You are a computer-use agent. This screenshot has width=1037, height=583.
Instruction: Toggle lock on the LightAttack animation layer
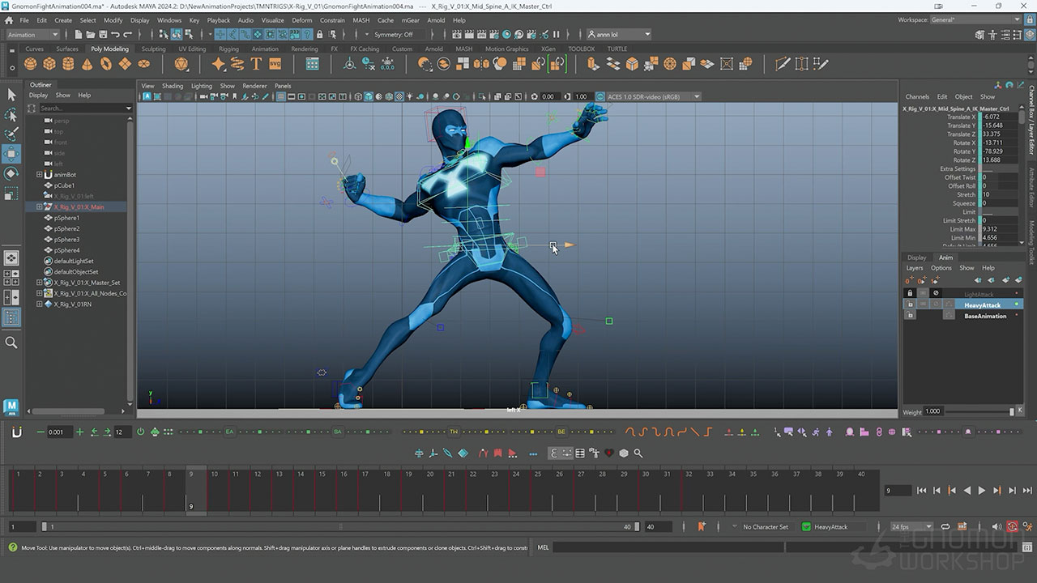pyautogui.click(x=910, y=293)
